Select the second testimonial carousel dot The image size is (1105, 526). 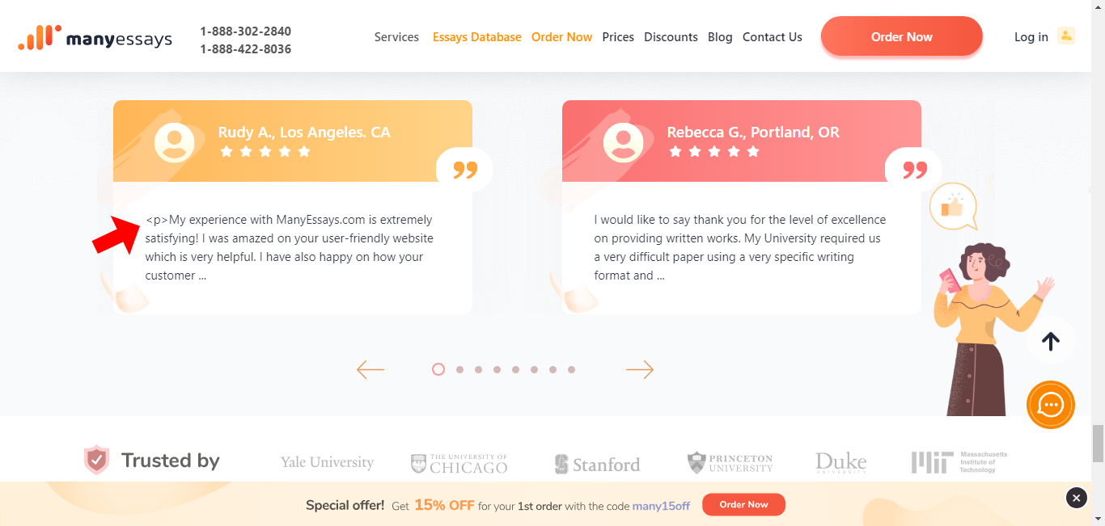tap(459, 369)
